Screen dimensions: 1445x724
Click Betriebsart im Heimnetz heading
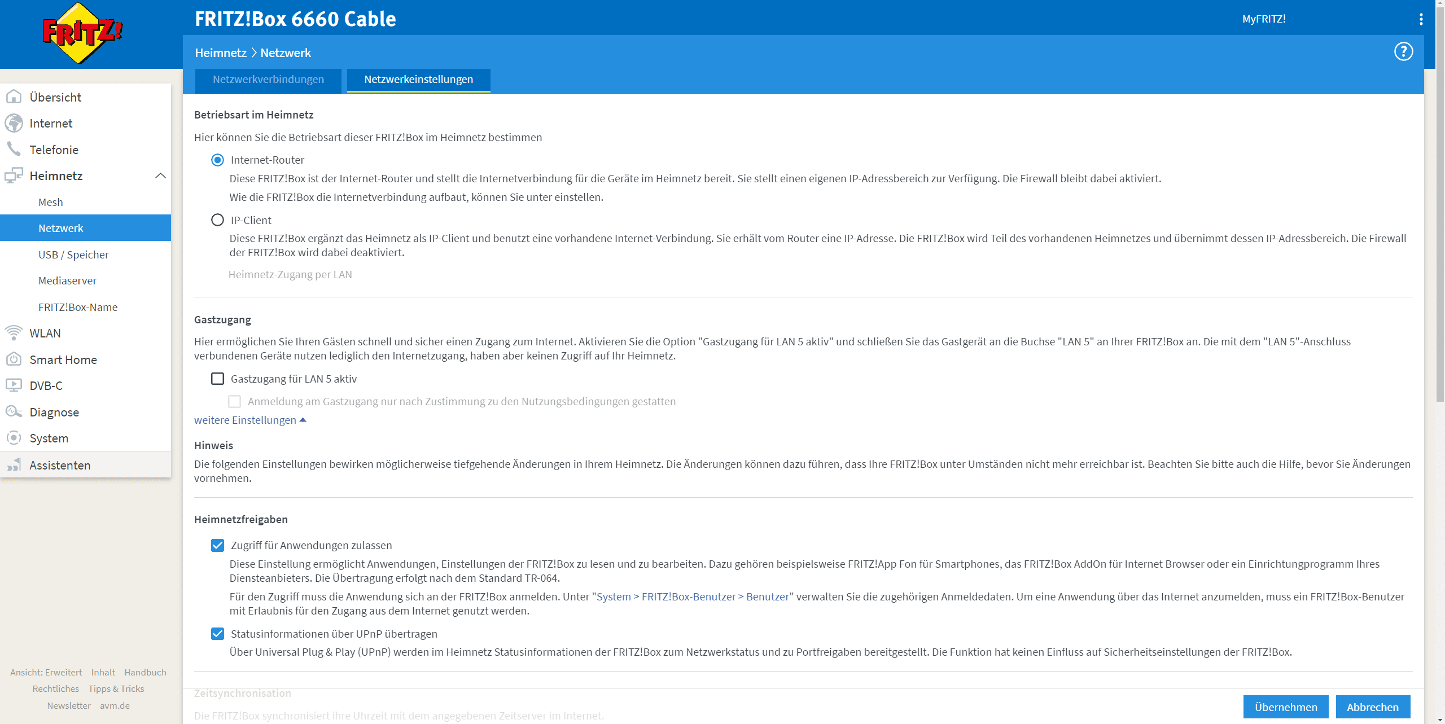pos(254,115)
